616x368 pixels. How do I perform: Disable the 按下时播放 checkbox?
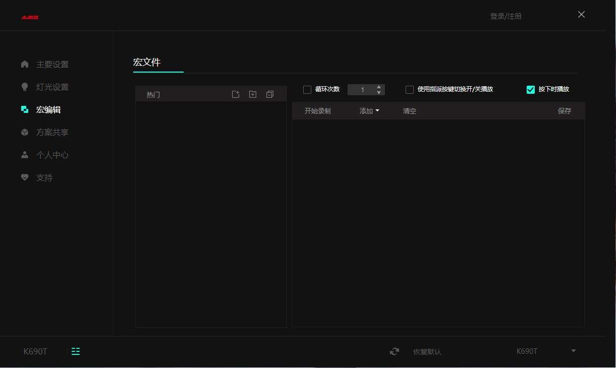pyautogui.click(x=531, y=89)
